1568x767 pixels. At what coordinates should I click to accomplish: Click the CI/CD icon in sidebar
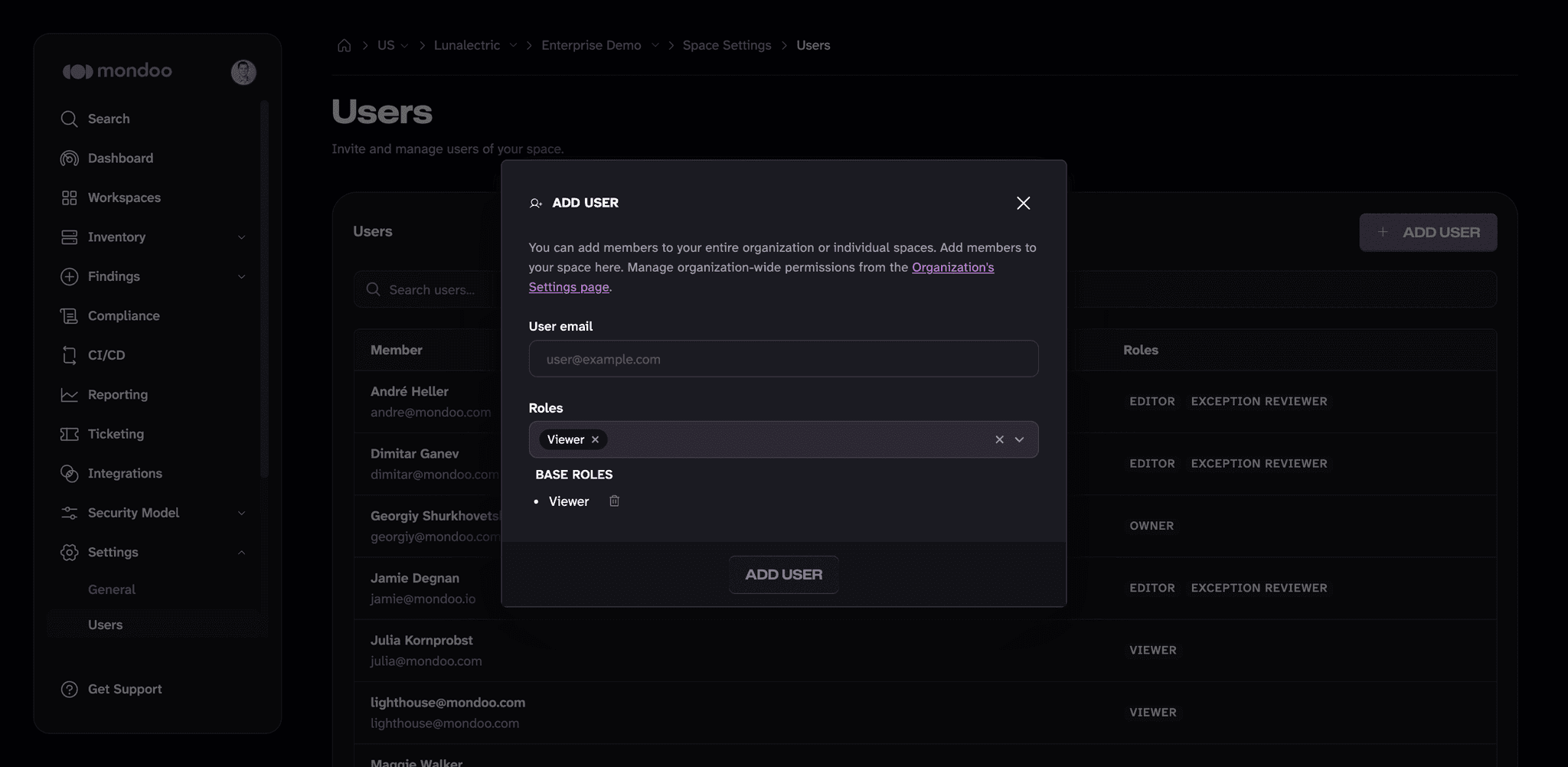pos(70,355)
